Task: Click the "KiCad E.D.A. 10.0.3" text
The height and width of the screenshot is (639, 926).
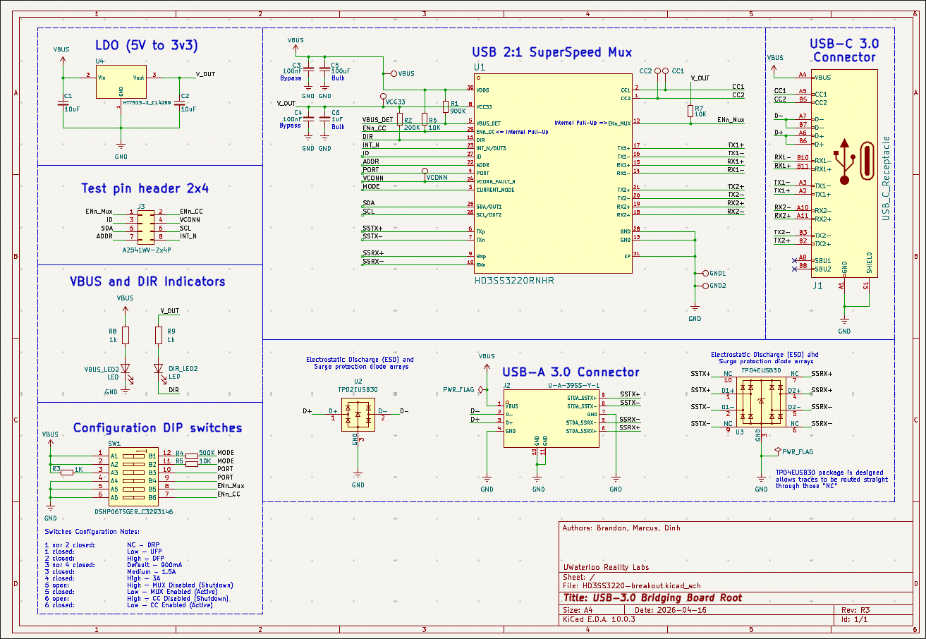Action: click(599, 619)
